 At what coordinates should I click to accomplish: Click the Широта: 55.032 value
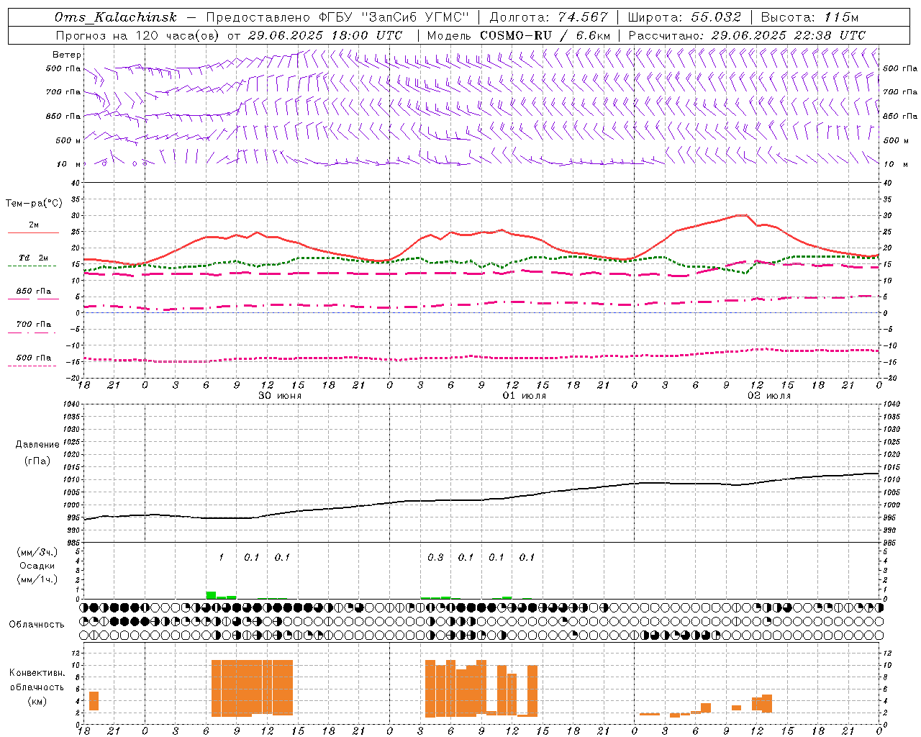(684, 17)
